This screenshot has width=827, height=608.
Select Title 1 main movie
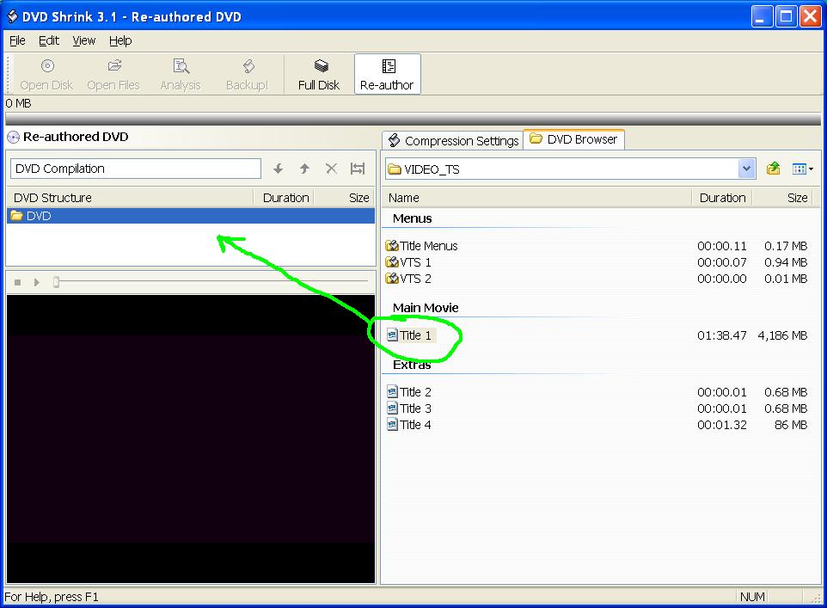point(411,335)
